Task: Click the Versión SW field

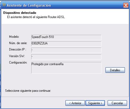Action: point(66,57)
